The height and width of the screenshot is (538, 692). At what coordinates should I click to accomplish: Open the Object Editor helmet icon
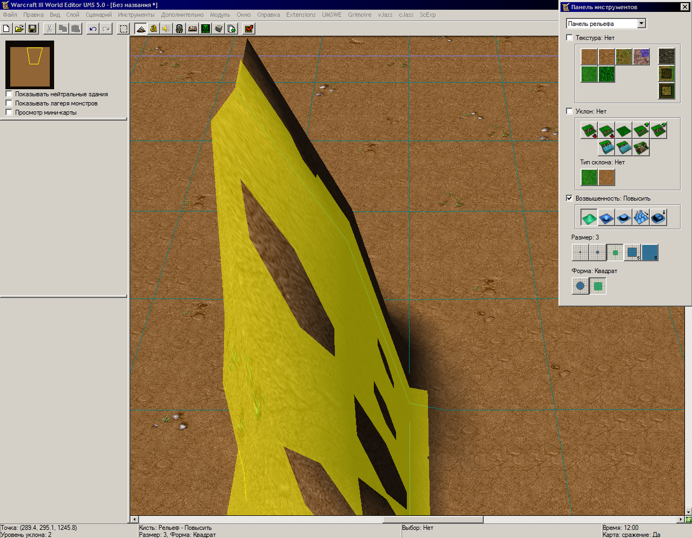180,29
